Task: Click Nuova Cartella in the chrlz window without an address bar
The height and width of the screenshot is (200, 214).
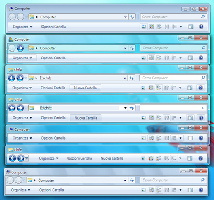Action: coord(112,158)
